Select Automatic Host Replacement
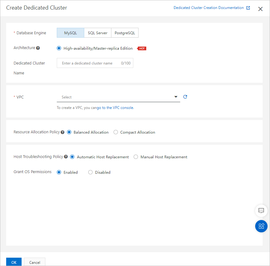 pos(72,157)
